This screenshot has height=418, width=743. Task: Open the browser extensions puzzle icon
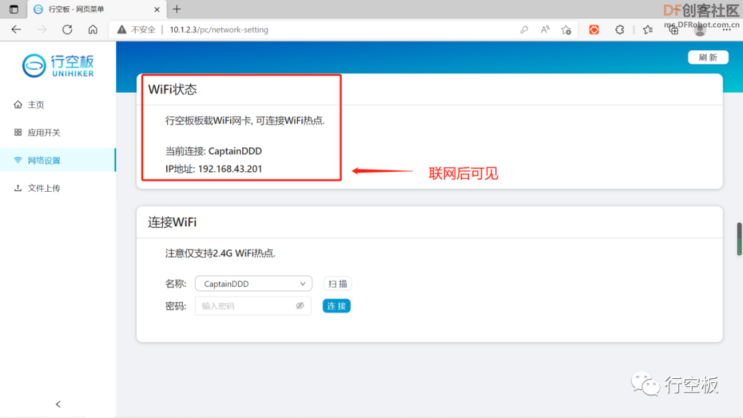[619, 30]
